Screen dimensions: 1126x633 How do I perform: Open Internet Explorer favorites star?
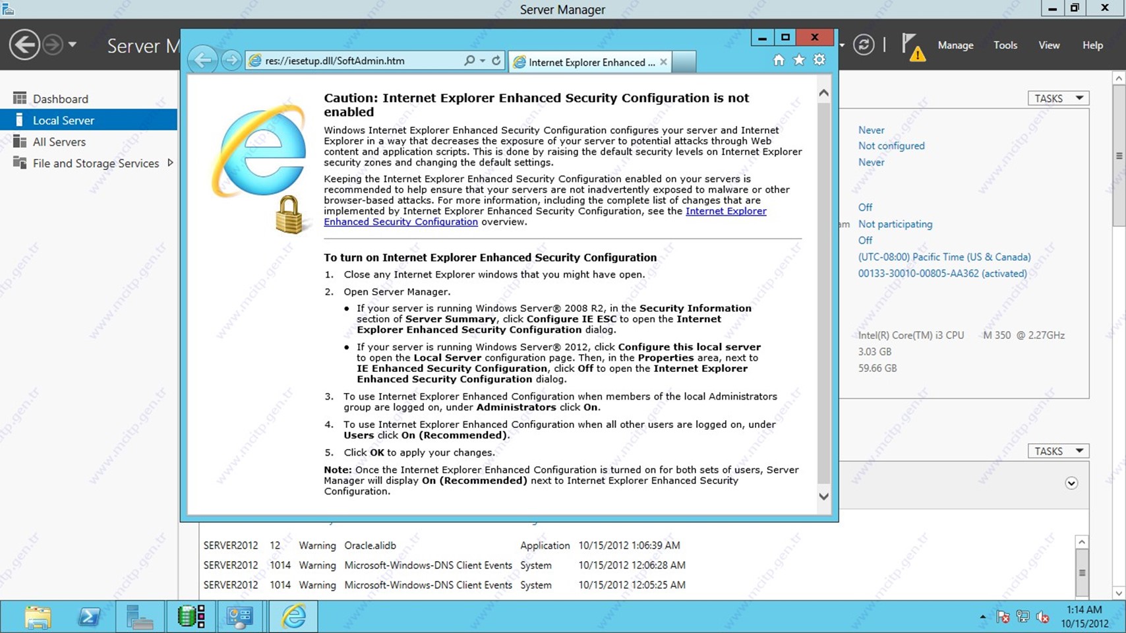point(799,61)
